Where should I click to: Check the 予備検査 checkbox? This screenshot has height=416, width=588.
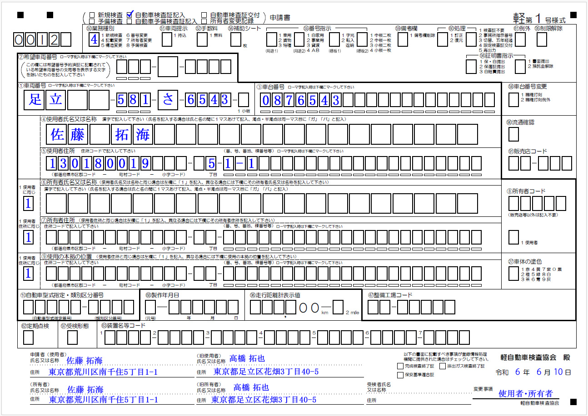click(x=93, y=21)
